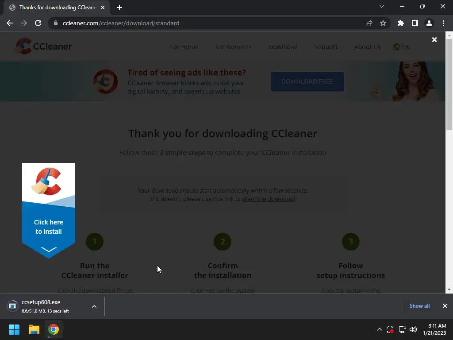Click the 'Run the CCleaner installer' heading

point(95,270)
